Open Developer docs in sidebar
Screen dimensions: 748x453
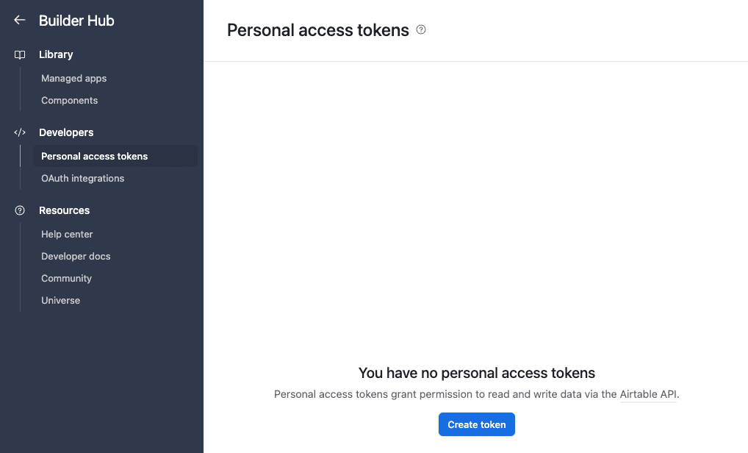76,256
